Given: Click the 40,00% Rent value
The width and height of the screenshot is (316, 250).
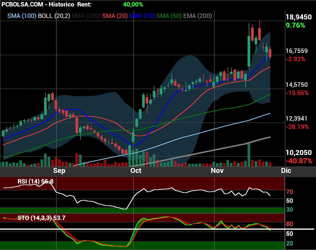Looking at the screenshot, I should pyautogui.click(x=133, y=4).
